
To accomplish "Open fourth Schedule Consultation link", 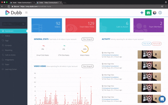I will pyautogui.click(x=111, y=88).
